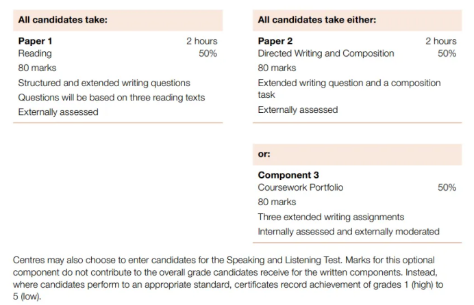Viewport: 474px width, 305px height.
Task: Click "2 hours" next to Paper 1
Action: (x=201, y=41)
